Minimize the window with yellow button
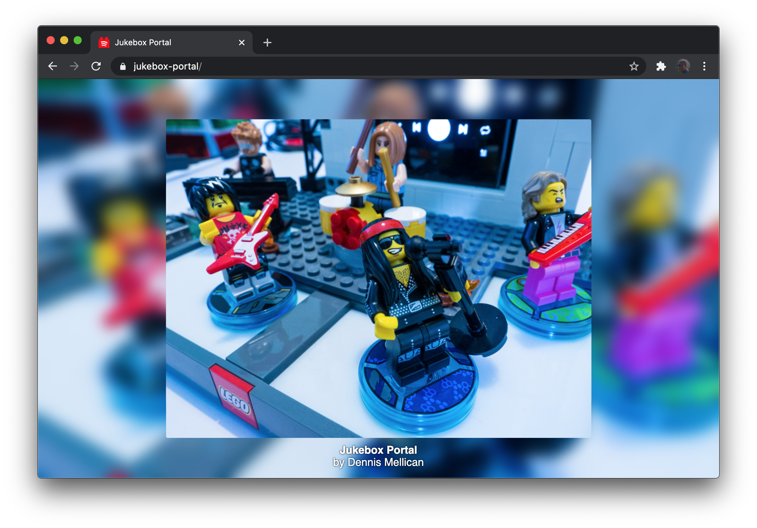Image resolution: width=757 pixels, height=528 pixels. [64, 41]
